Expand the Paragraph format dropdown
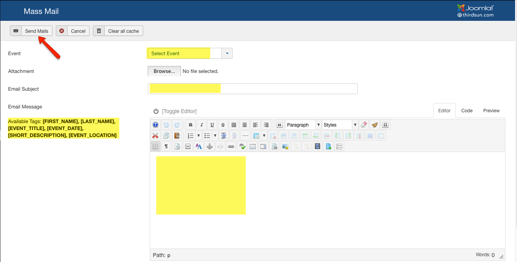Image resolution: width=517 pixels, height=262 pixels. (x=303, y=125)
